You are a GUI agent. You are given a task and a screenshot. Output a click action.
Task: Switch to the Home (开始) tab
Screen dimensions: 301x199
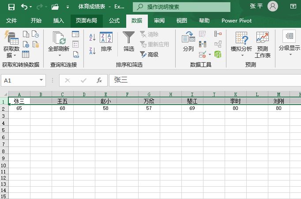(36, 21)
